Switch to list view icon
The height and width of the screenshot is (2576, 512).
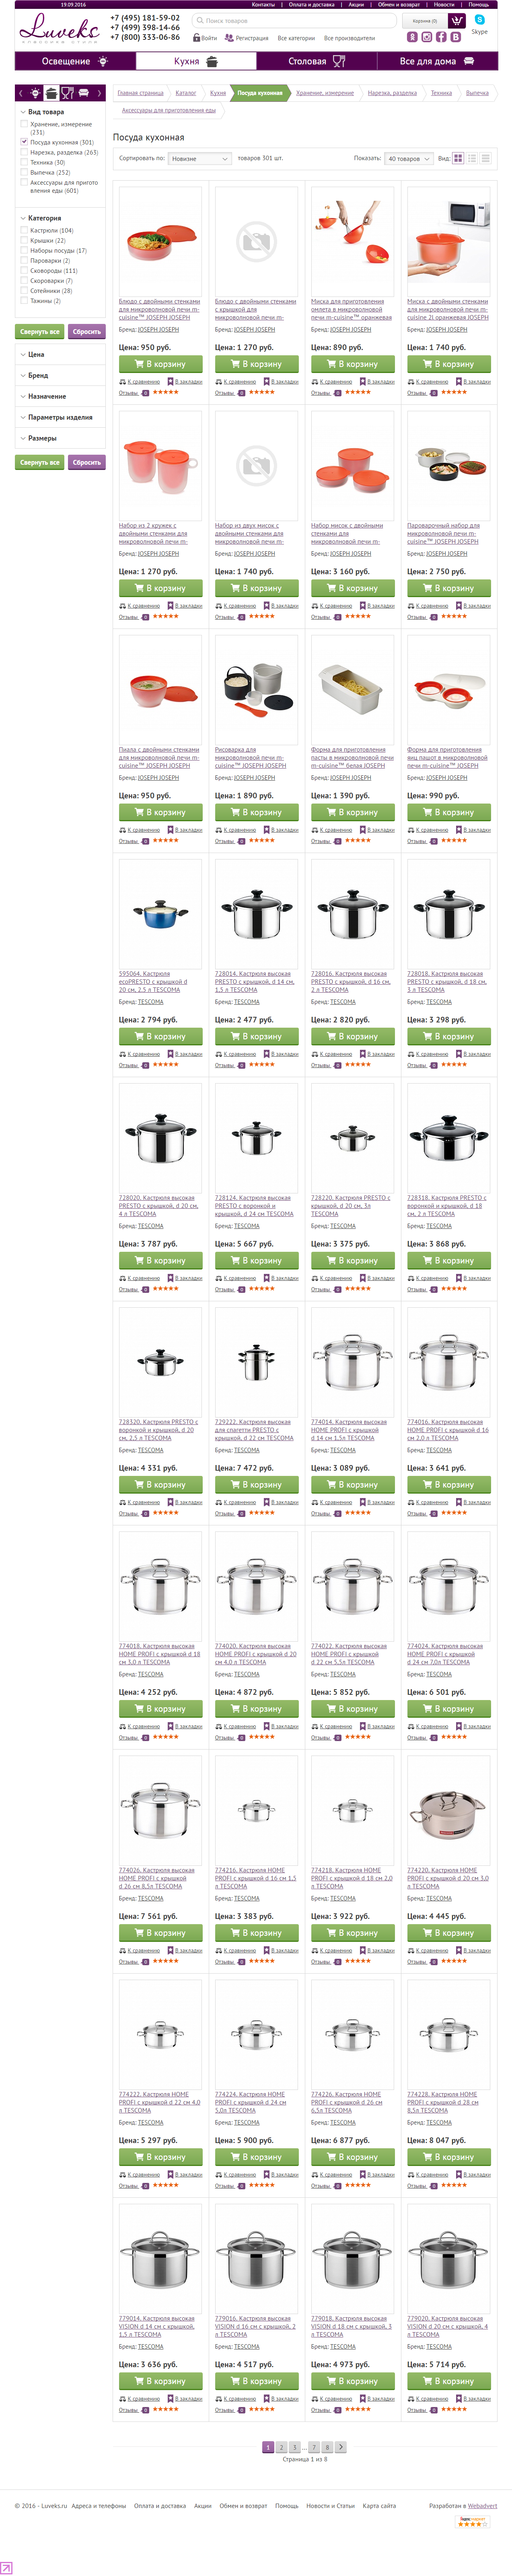click(x=472, y=158)
